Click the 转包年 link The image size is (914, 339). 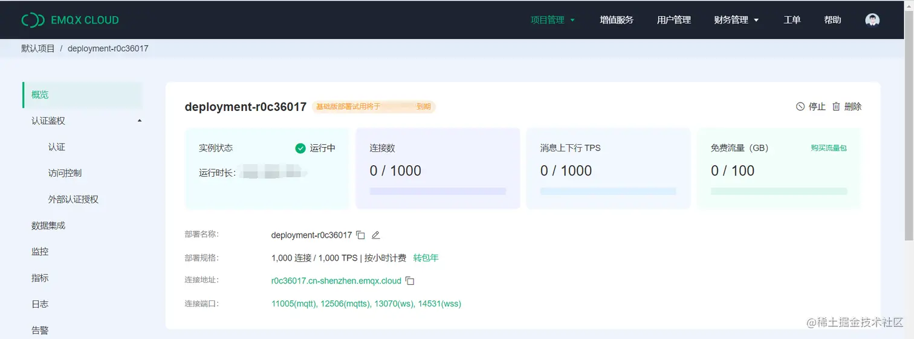click(426, 258)
